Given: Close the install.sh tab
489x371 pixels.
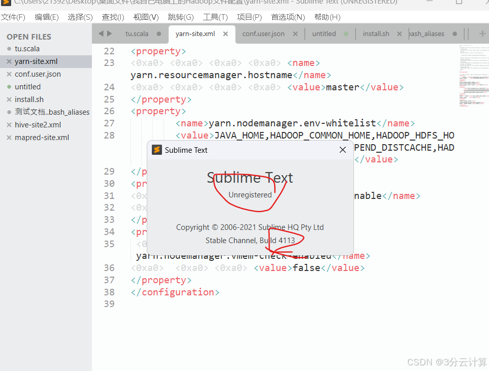Looking at the screenshot, I should coord(399,33).
